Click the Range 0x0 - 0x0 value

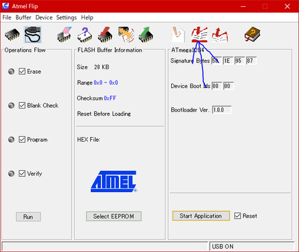pyautogui.click(x=106, y=83)
